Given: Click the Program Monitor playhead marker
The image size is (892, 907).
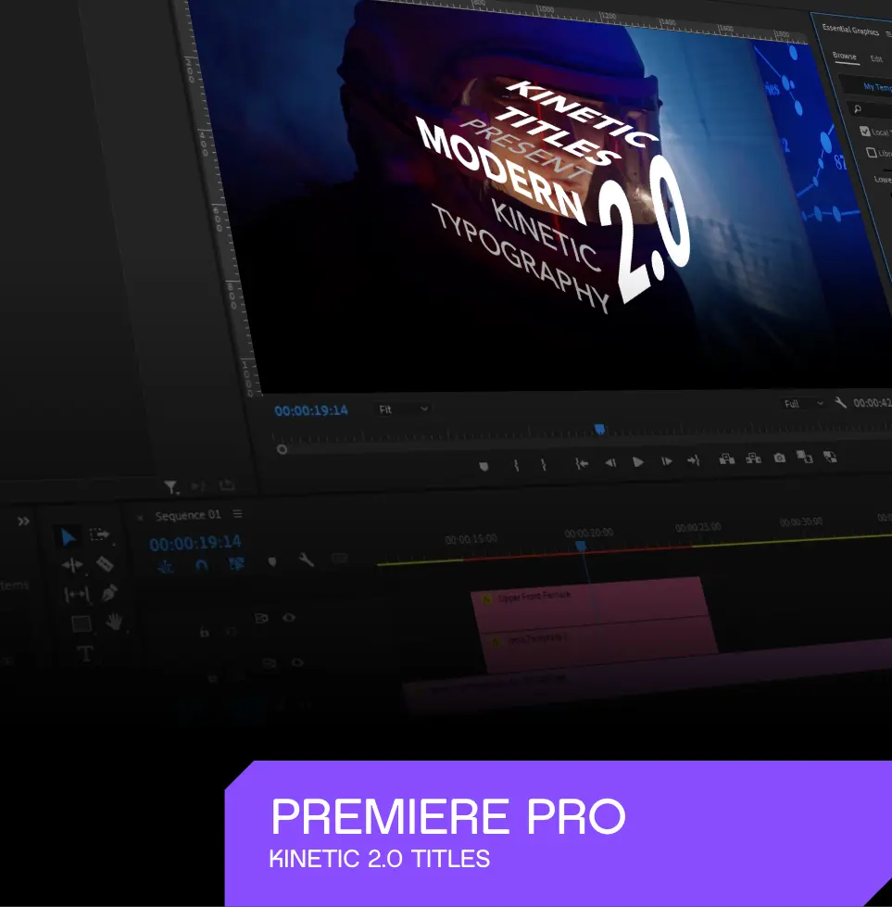Looking at the screenshot, I should click(599, 429).
